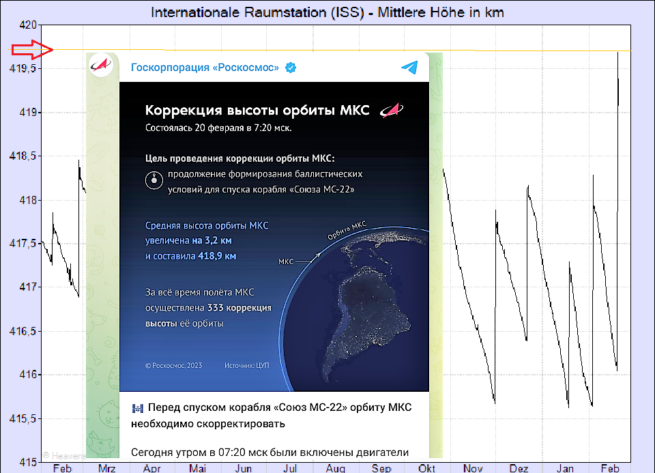This screenshot has height=473, width=655.
Task: Open the Госкорпорация «Роскосмос» channel link
Action: [205, 68]
